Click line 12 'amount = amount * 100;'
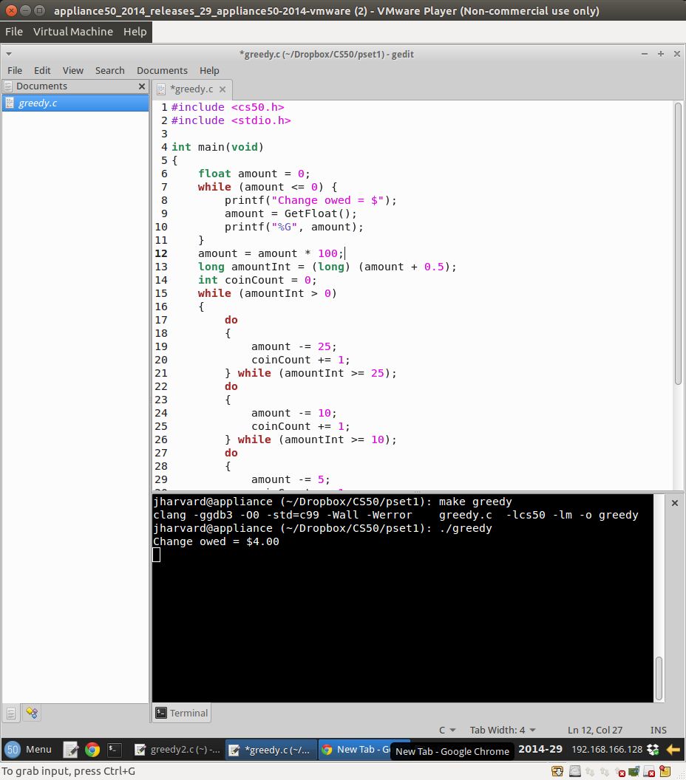 point(271,253)
